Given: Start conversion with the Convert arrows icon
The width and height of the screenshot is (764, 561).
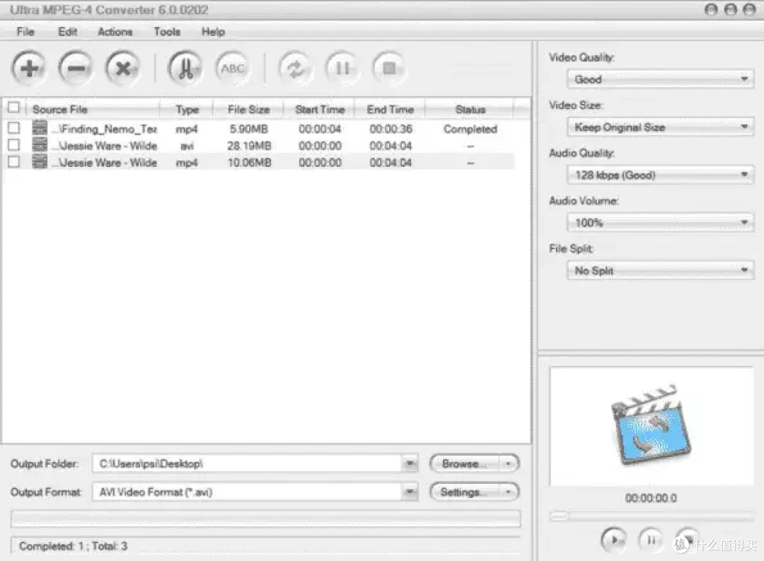Looking at the screenshot, I should pos(295,69).
